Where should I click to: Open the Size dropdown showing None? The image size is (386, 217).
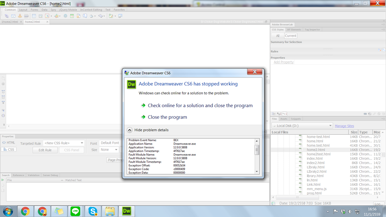pyautogui.click(x=109, y=150)
